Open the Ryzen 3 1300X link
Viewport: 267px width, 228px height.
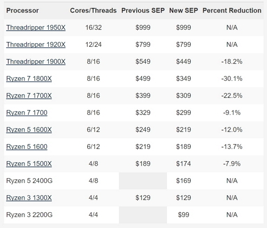coord(29,198)
